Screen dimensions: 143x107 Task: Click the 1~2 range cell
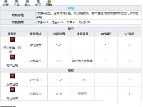(59, 80)
